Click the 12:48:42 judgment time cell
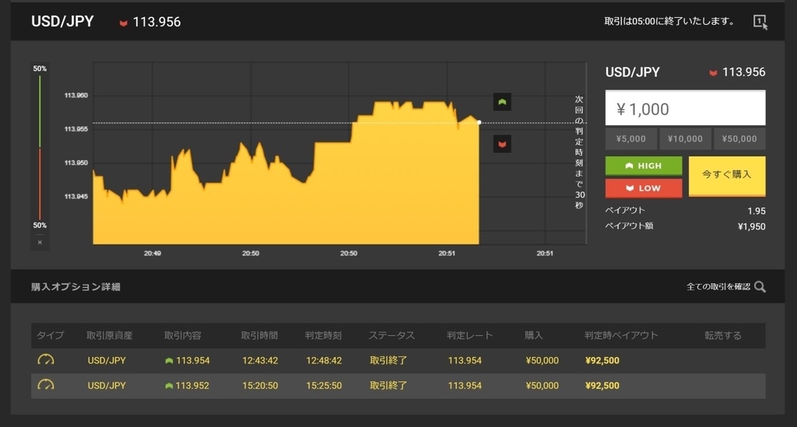The image size is (797, 427). tap(324, 360)
